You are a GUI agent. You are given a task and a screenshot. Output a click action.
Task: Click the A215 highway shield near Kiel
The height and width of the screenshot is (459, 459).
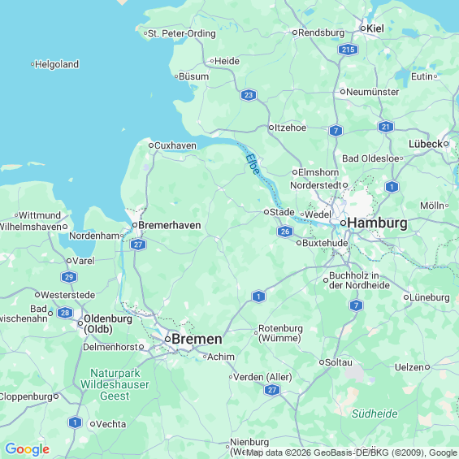tap(348, 50)
